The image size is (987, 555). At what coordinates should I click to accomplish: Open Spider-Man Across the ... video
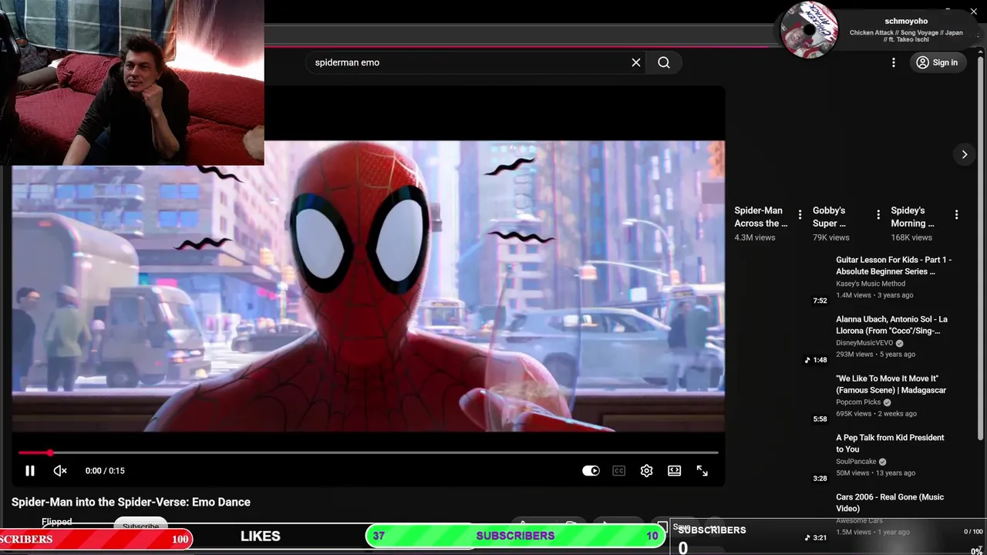coord(761,217)
